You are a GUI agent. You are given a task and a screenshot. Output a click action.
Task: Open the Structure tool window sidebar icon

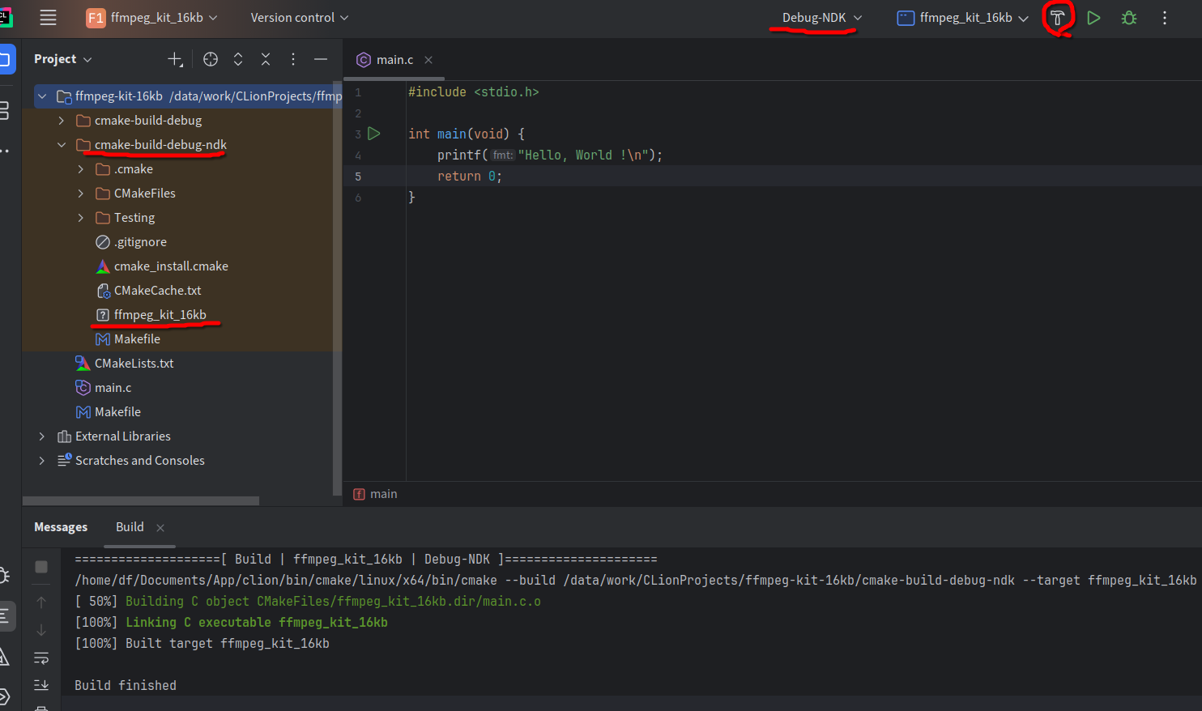click(x=4, y=111)
